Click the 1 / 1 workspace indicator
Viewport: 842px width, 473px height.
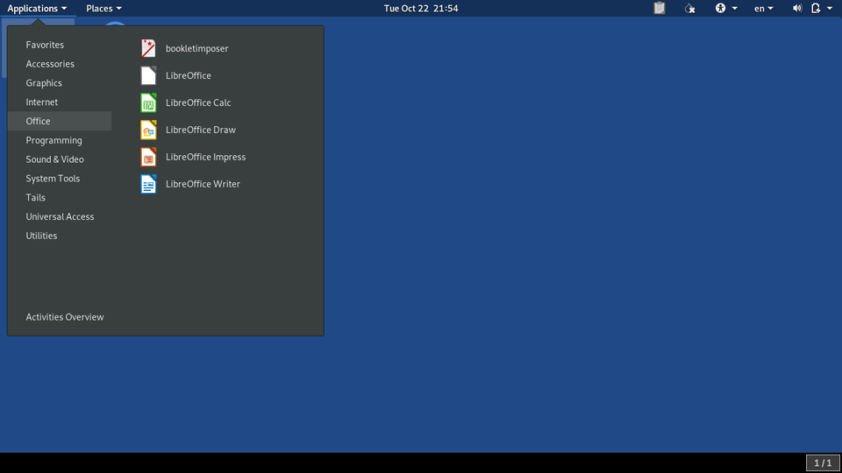pyautogui.click(x=823, y=462)
